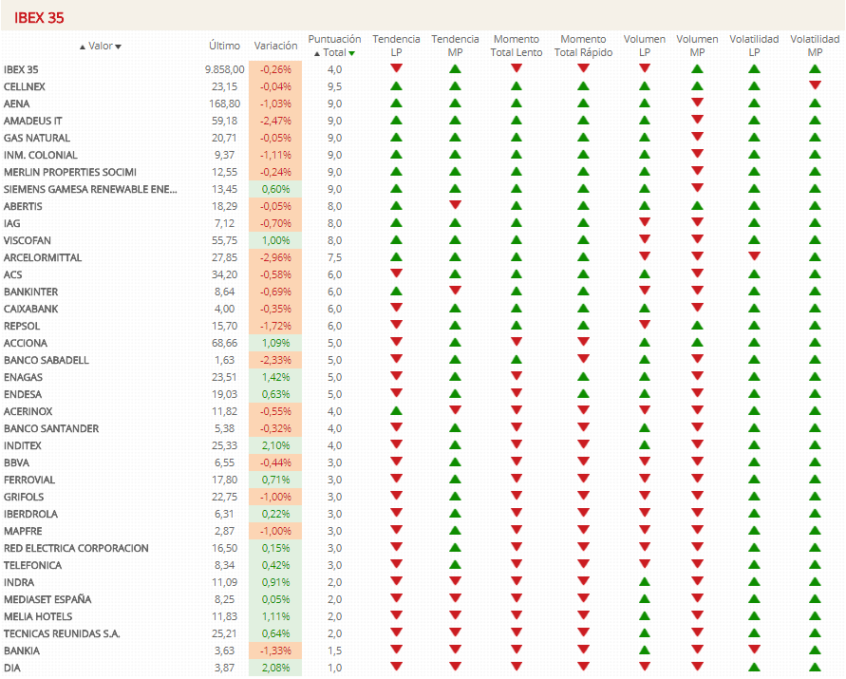
Task: Click IBEX 35 row green Volumen MP arrow
Action: point(697,69)
